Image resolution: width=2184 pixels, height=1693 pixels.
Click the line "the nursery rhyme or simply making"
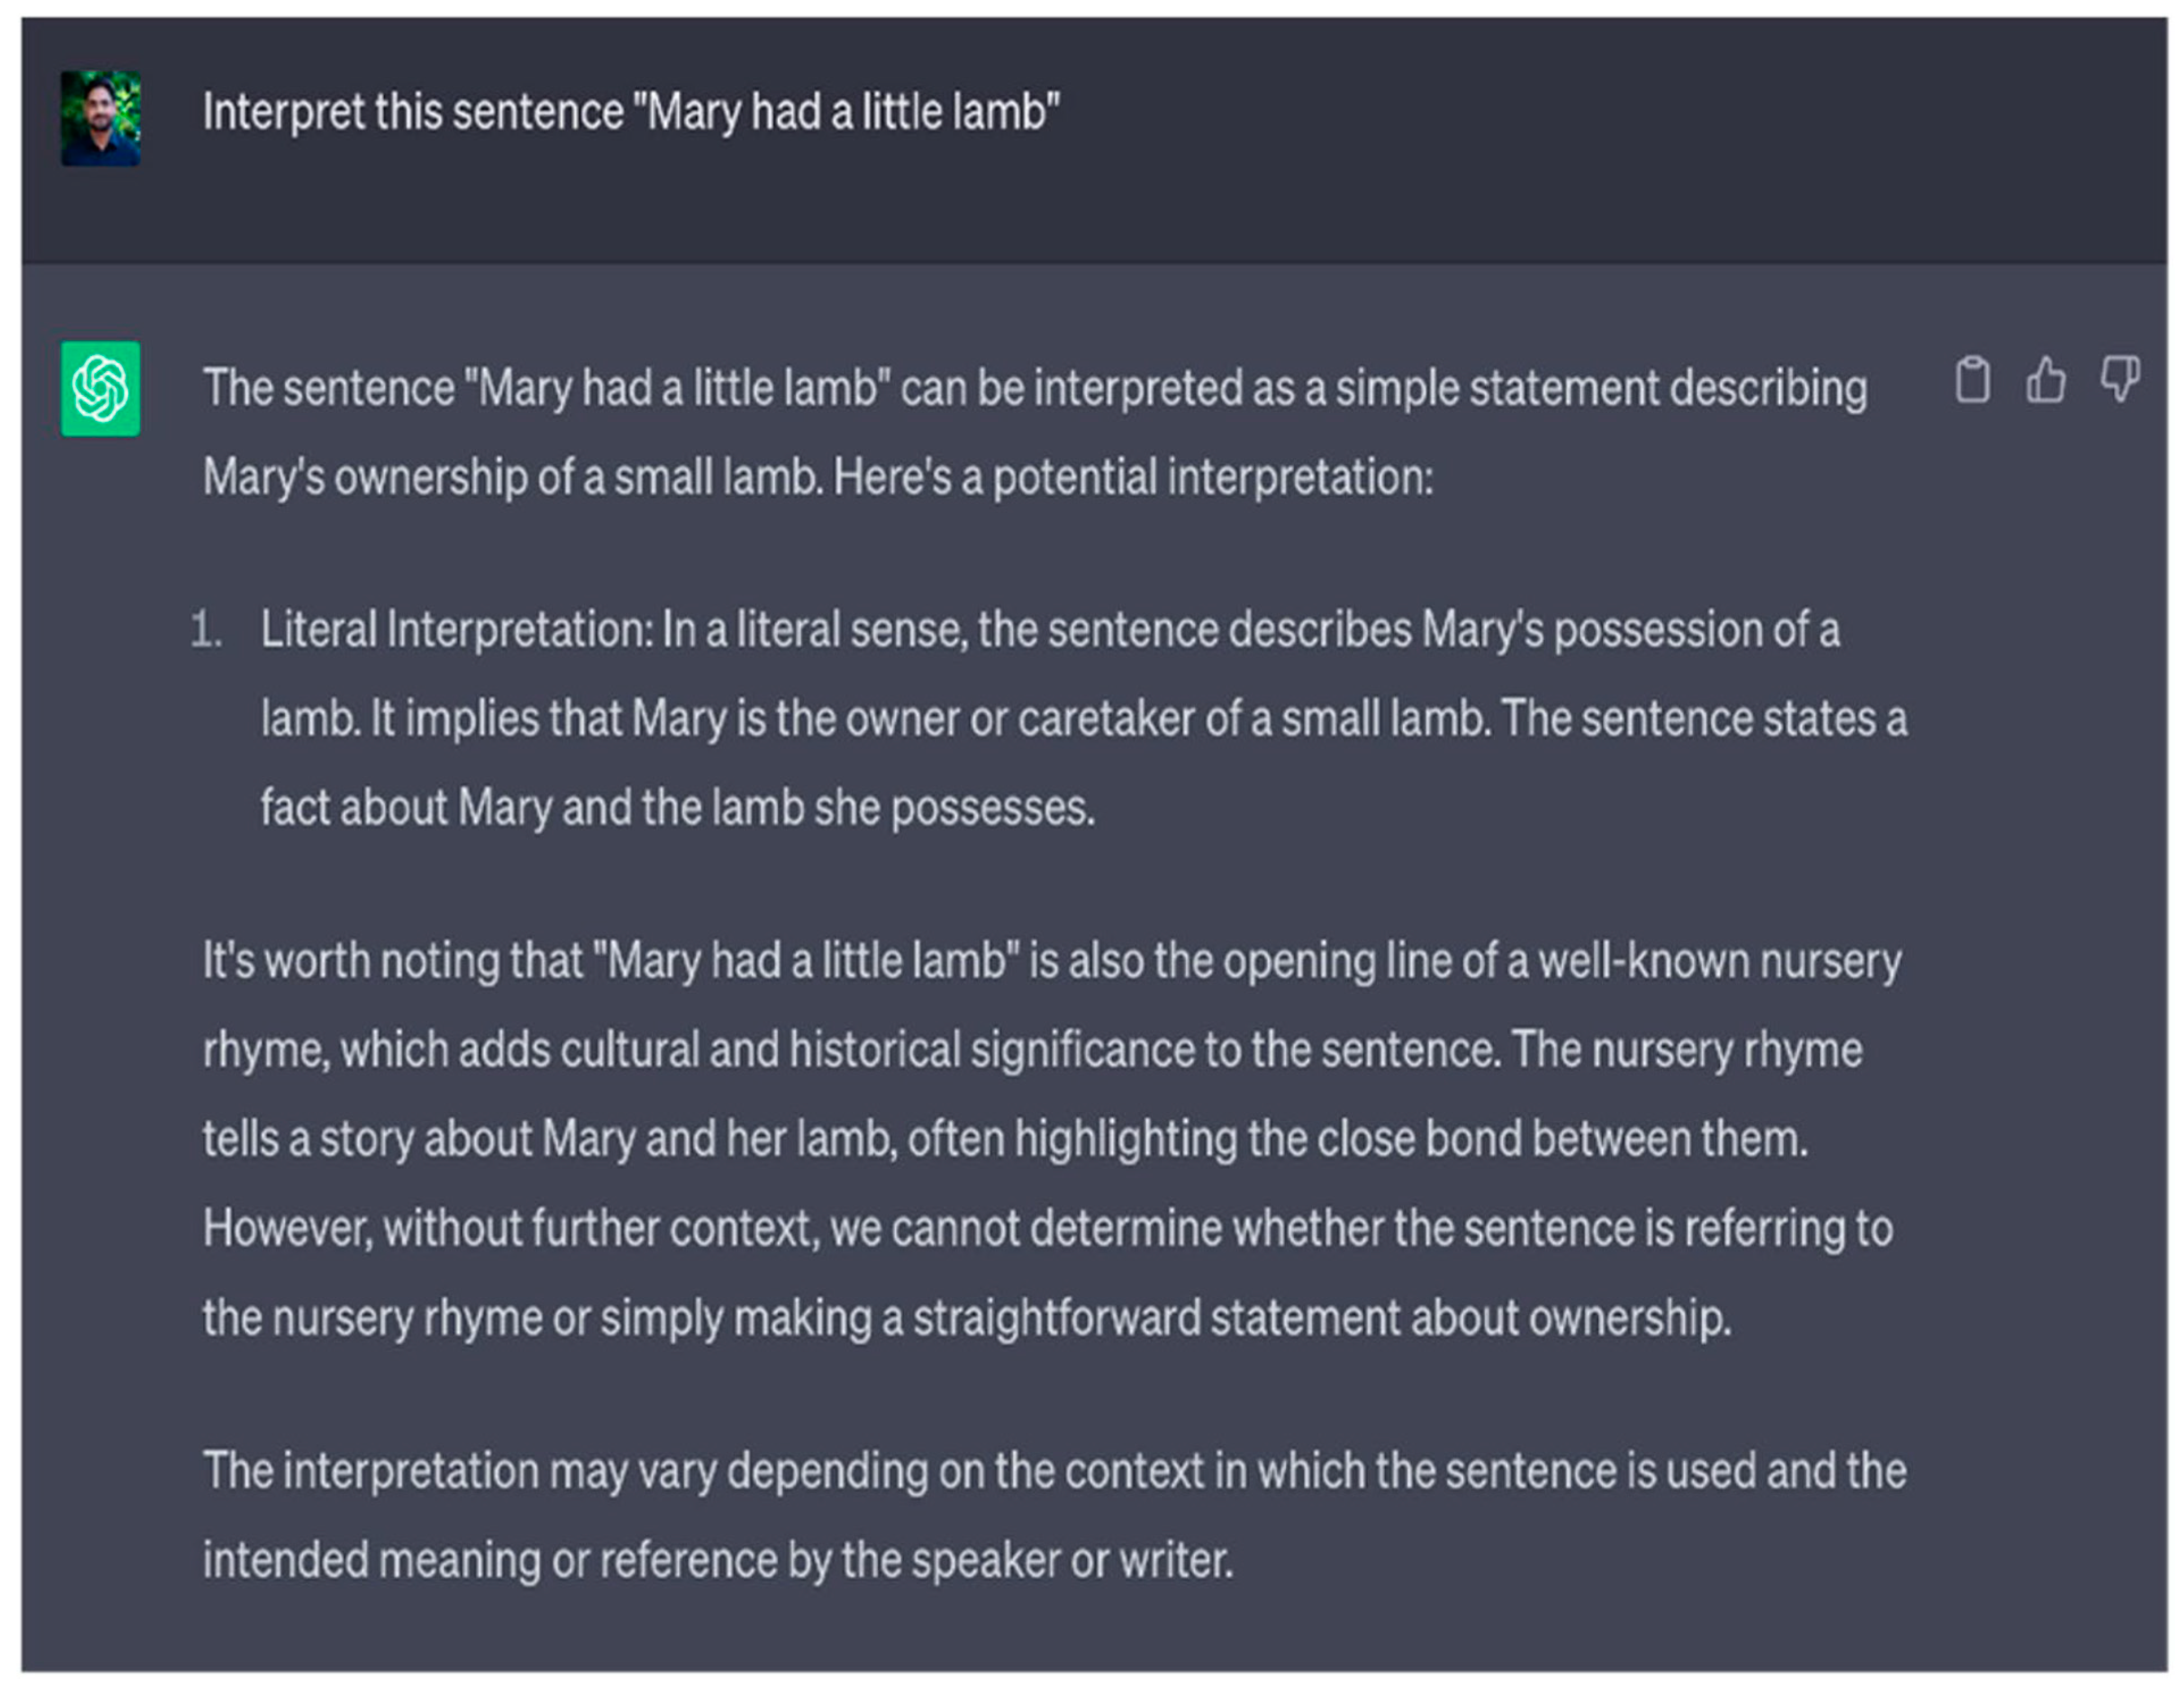(x=966, y=1318)
